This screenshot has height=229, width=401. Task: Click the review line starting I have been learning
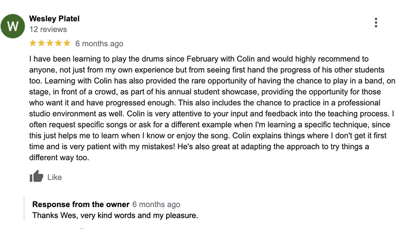coord(199,59)
